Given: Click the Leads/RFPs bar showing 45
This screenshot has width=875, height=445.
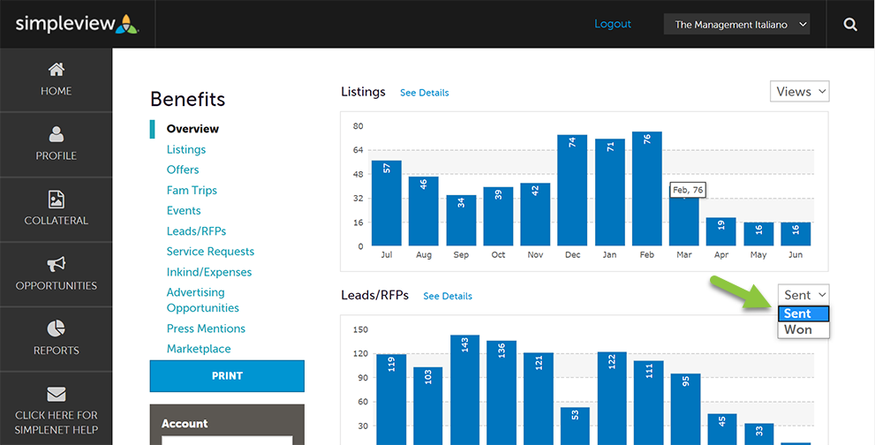Looking at the screenshot, I should click(722, 429).
